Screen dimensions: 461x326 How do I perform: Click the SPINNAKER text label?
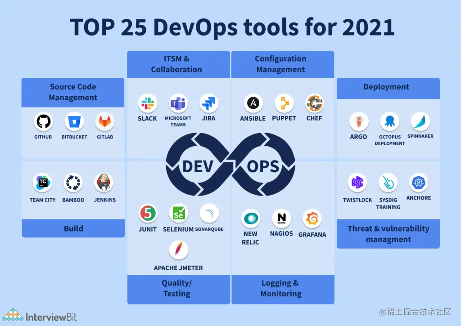tap(420, 136)
